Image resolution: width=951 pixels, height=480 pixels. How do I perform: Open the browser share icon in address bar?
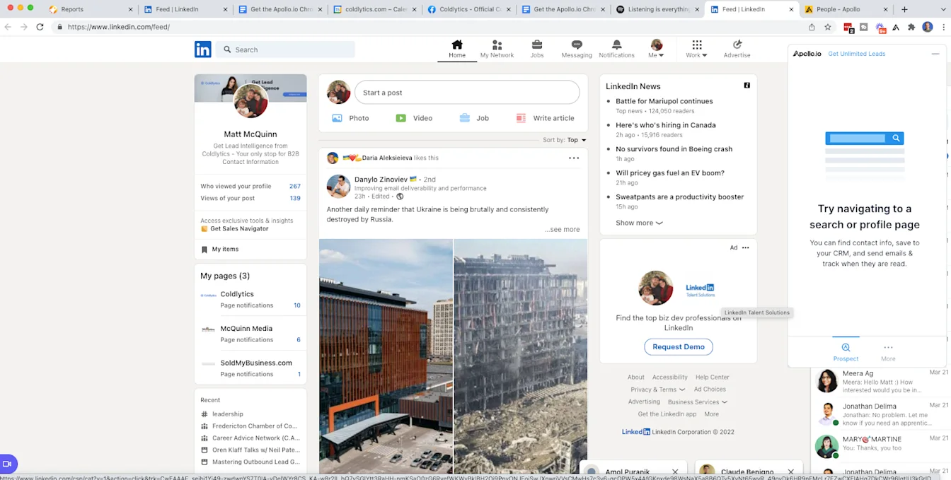(x=812, y=27)
